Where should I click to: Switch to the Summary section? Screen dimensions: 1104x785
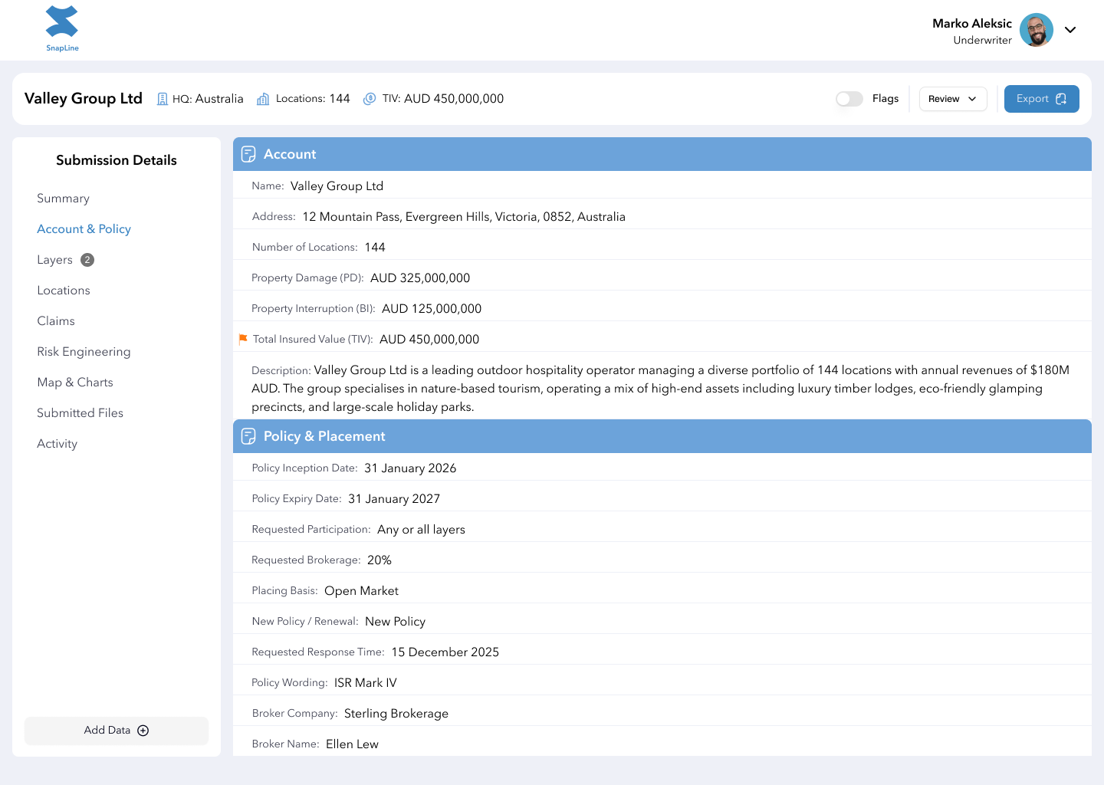(x=63, y=198)
